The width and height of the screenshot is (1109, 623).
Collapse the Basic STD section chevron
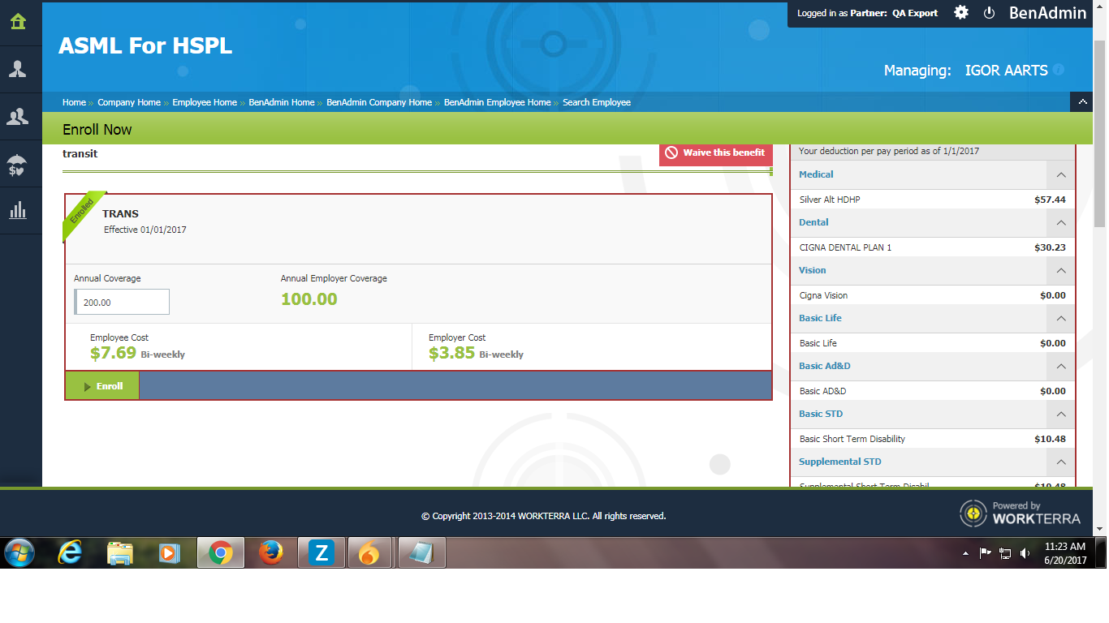click(1060, 415)
